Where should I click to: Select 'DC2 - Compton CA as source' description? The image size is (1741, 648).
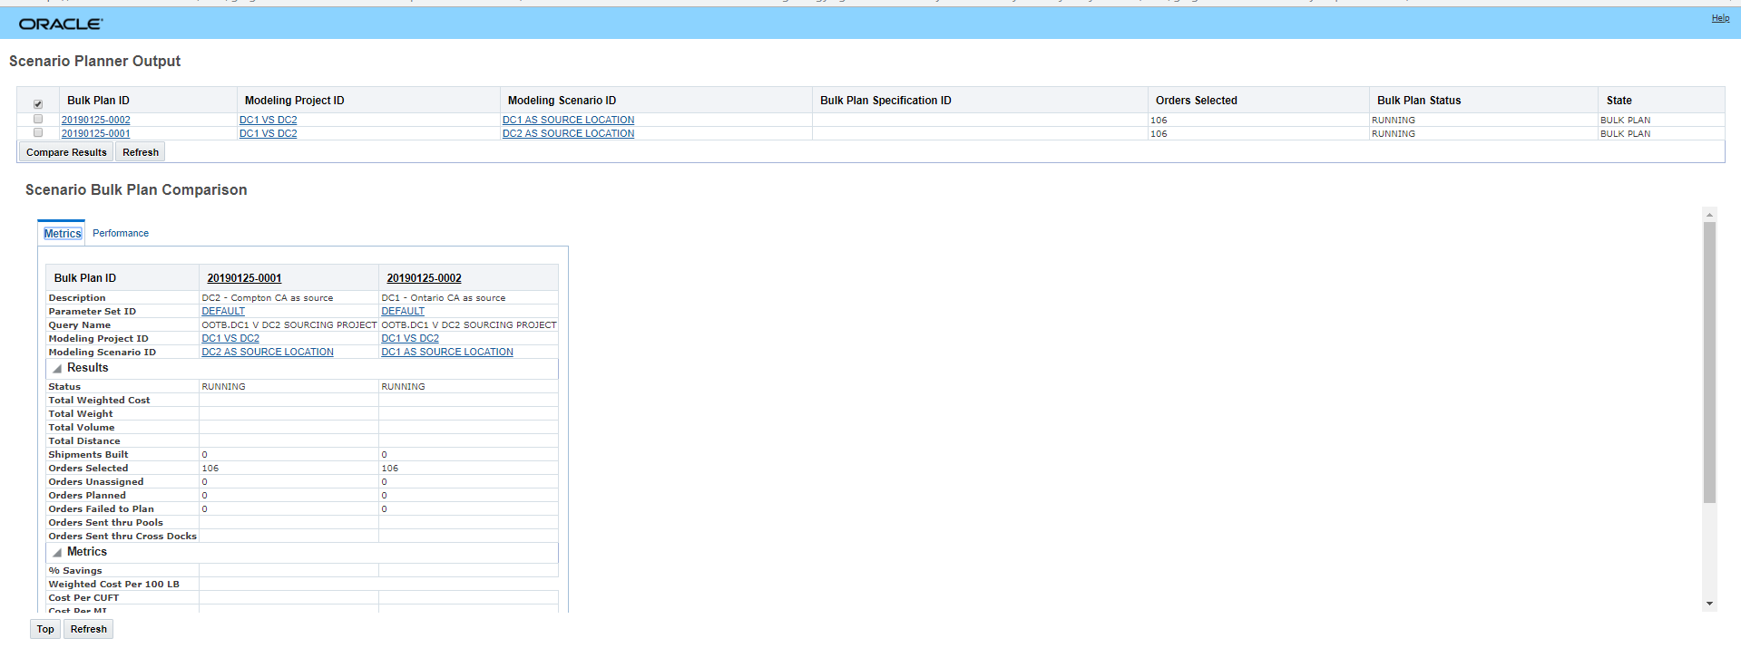pyautogui.click(x=268, y=297)
